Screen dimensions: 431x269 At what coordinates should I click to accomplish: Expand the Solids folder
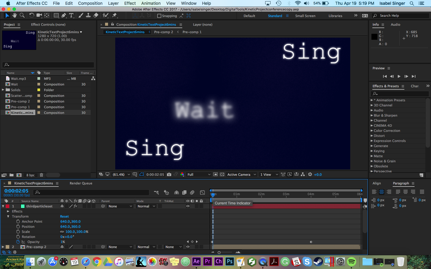pos(3,90)
